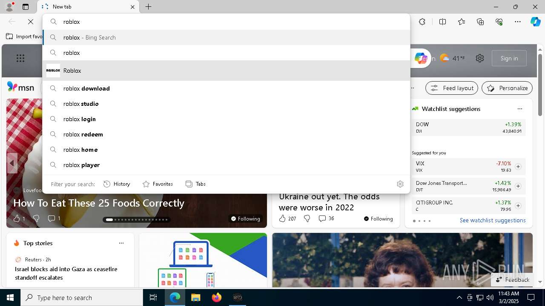Launch Firefox from the taskbar
The height and width of the screenshot is (306, 545).
click(x=217, y=297)
